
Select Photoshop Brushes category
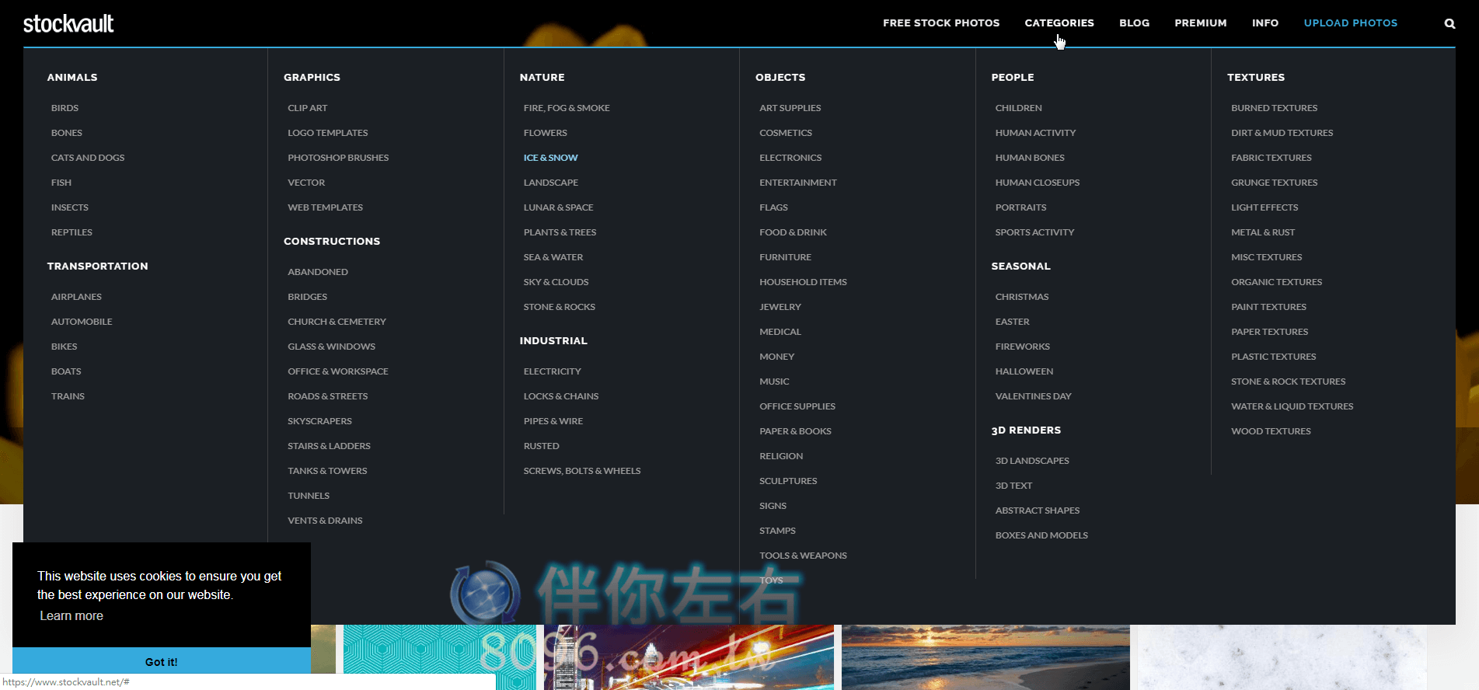coord(338,158)
